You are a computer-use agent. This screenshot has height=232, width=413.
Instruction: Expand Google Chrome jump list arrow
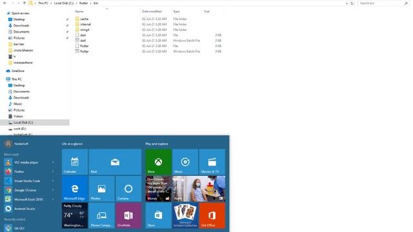[x=53, y=190]
